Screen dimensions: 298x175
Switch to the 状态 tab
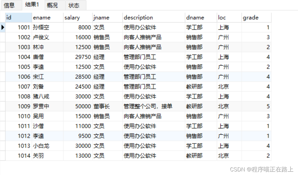74,5
